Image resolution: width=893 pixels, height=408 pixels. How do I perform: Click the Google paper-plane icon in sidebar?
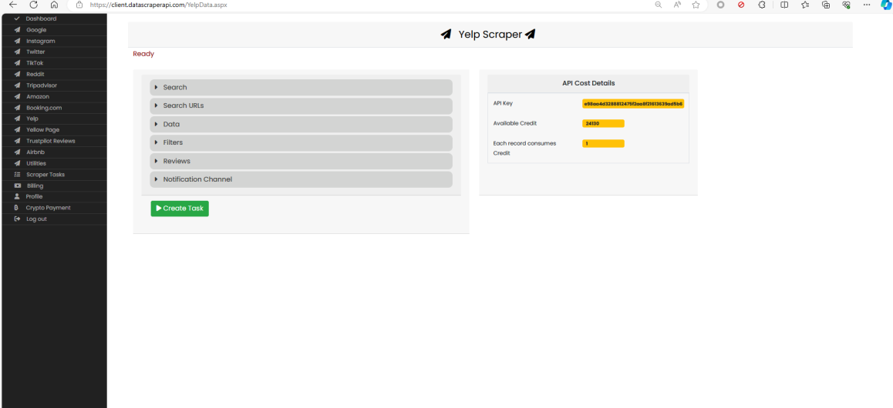coord(17,30)
